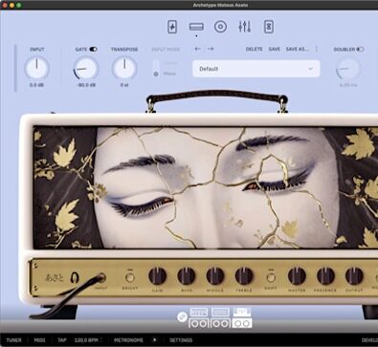Switch the Input Mode Stereo/Mono selector
Screen dimensions: 378x347
(156, 68)
